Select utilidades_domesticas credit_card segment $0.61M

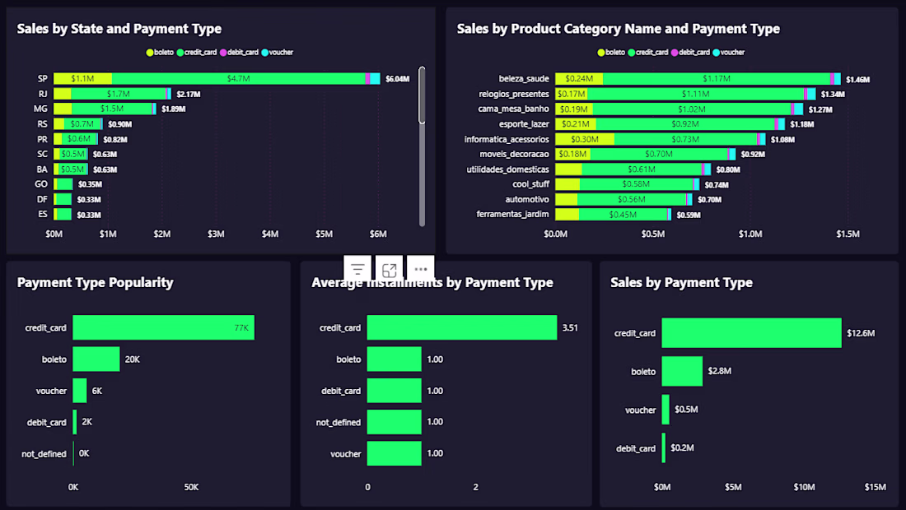pos(642,169)
